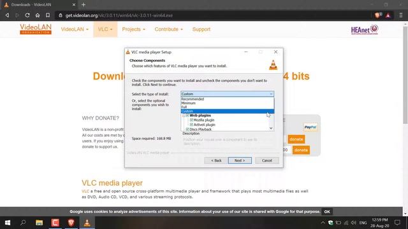Image resolution: width=408 pixels, height=229 pixels.
Task: Uncheck the ActiveX plugin checkbox
Action: (191, 125)
